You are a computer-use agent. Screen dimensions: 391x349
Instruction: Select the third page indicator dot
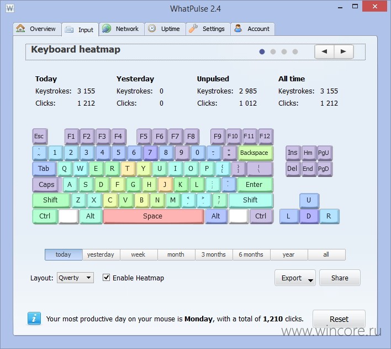coord(284,51)
